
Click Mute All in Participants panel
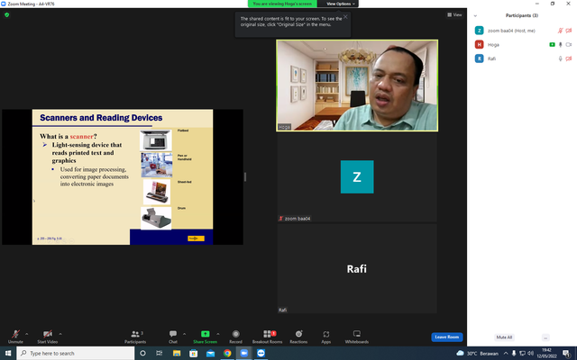pyautogui.click(x=504, y=337)
